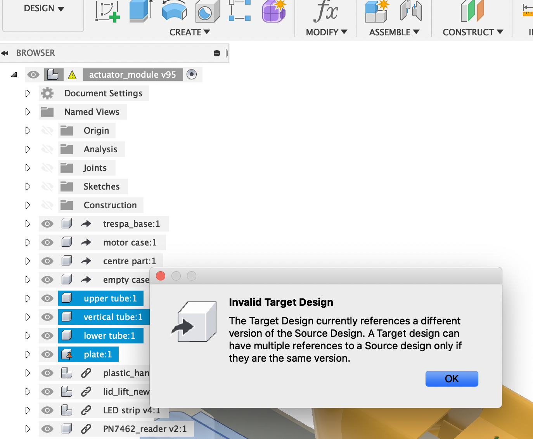Show the Analysis folder

coord(47,149)
